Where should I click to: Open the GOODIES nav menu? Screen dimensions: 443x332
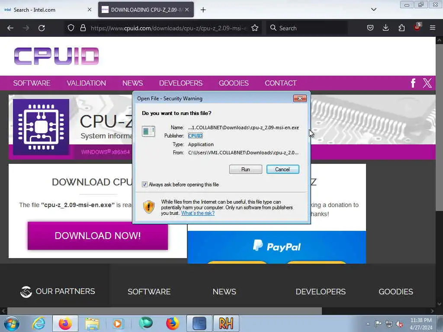point(234,83)
